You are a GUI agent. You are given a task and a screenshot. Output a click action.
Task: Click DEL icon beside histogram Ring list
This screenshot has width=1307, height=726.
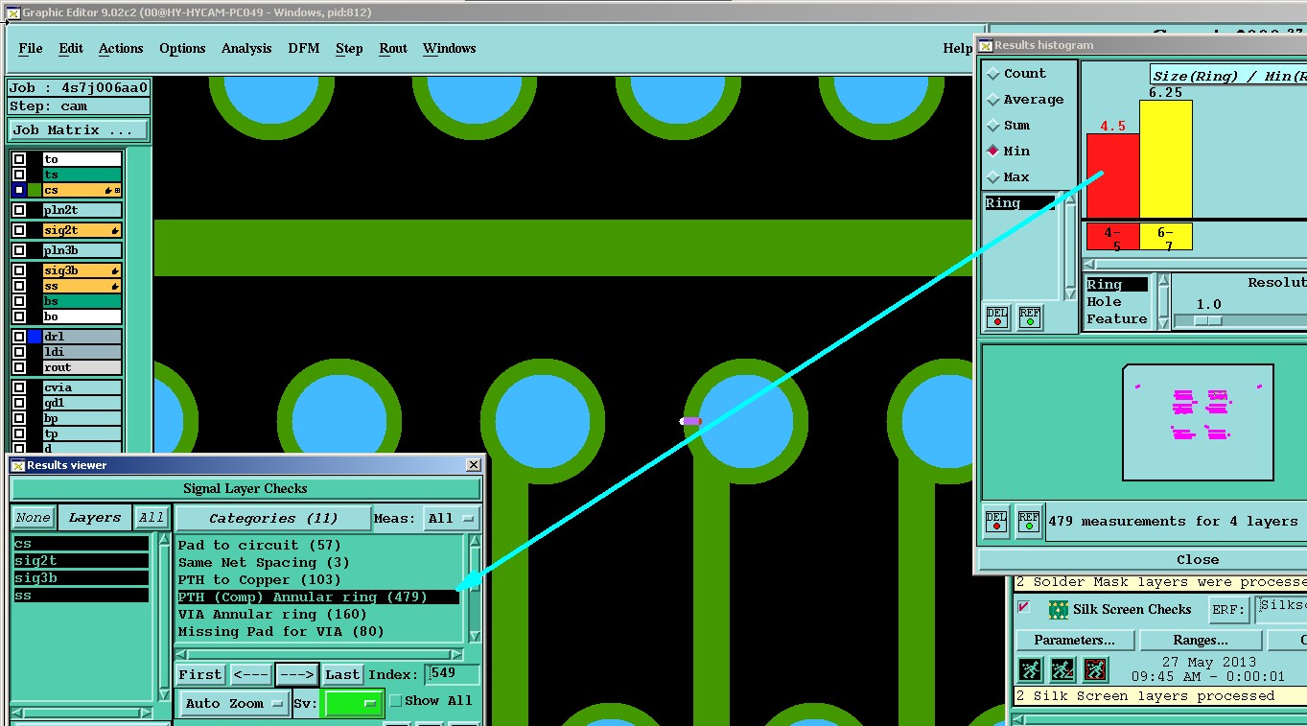click(997, 317)
